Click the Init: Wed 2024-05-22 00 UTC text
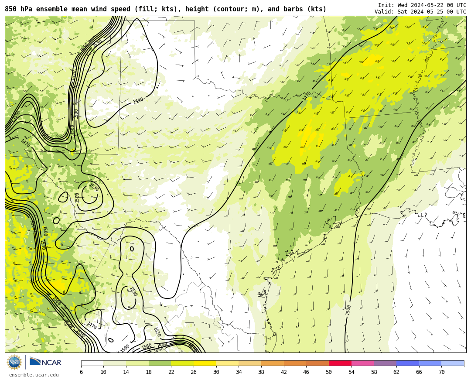 coord(422,5)
